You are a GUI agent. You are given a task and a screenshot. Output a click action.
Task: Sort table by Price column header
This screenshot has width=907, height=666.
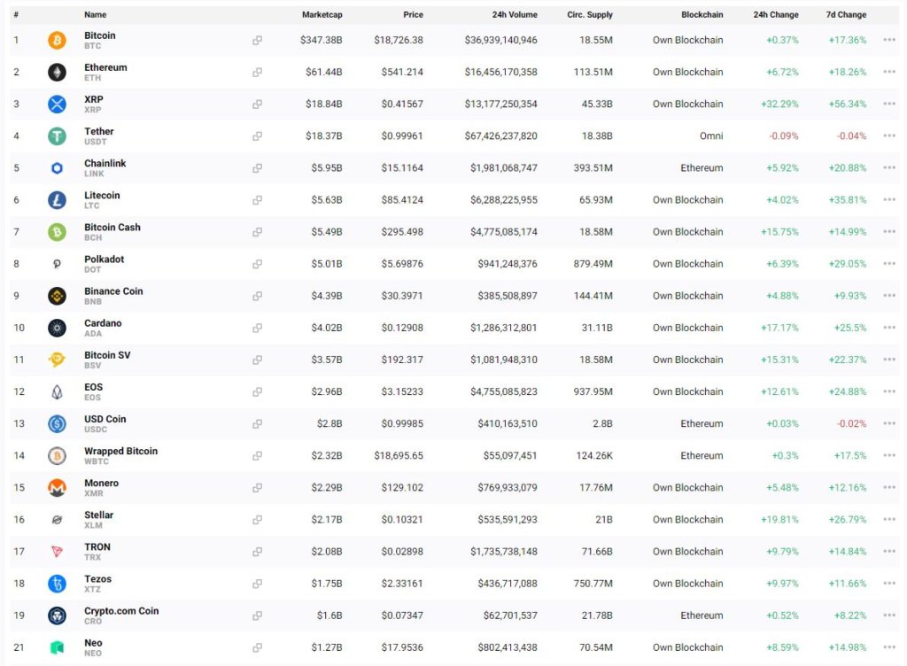click(413, 14)
